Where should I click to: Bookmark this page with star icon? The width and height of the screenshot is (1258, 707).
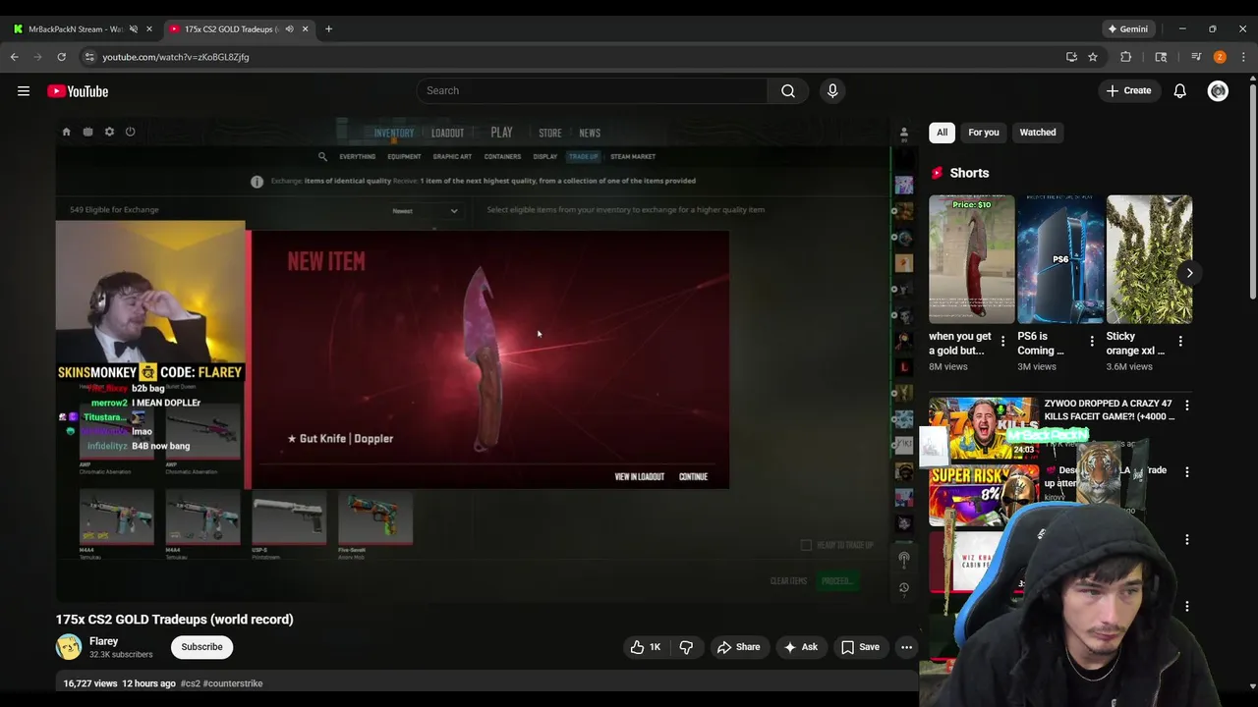[1093, 57]
